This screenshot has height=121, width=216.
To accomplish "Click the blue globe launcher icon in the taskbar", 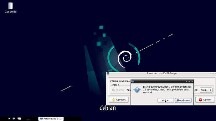I will point(14,119).
